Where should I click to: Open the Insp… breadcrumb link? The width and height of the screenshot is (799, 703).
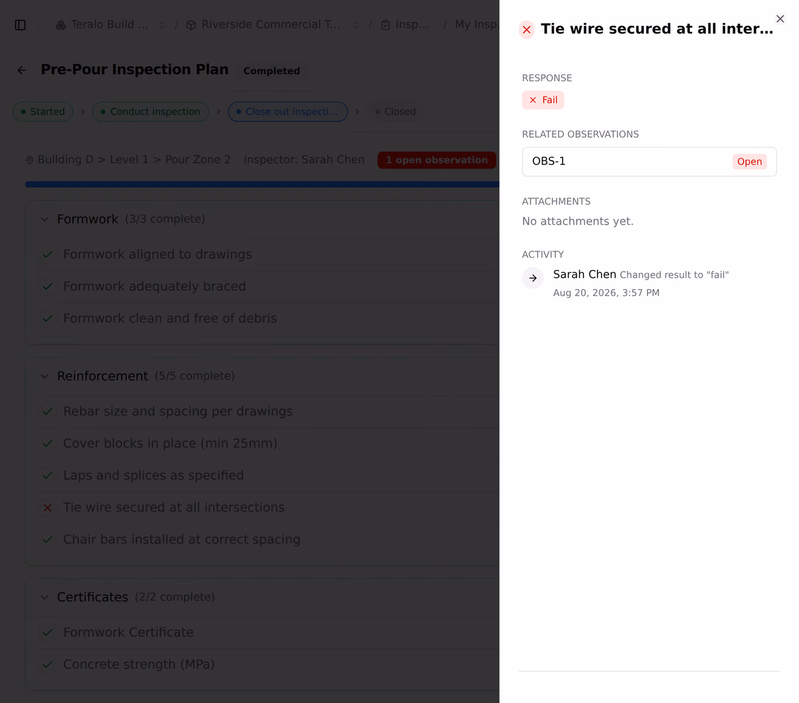[x=412, y=24]
